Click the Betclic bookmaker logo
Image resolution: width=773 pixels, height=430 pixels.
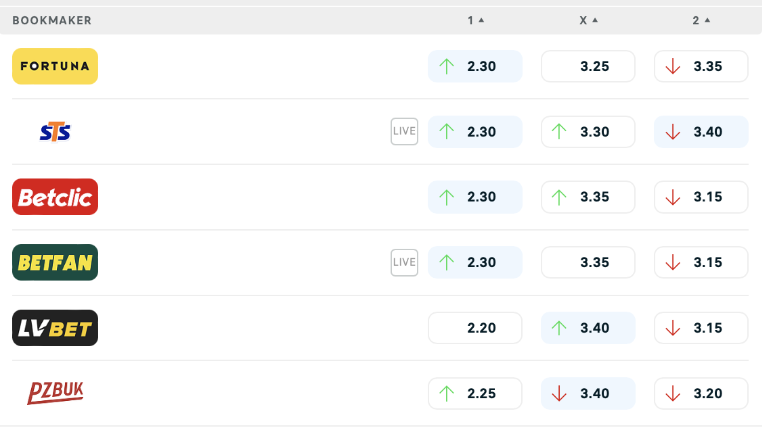point(55,197)
